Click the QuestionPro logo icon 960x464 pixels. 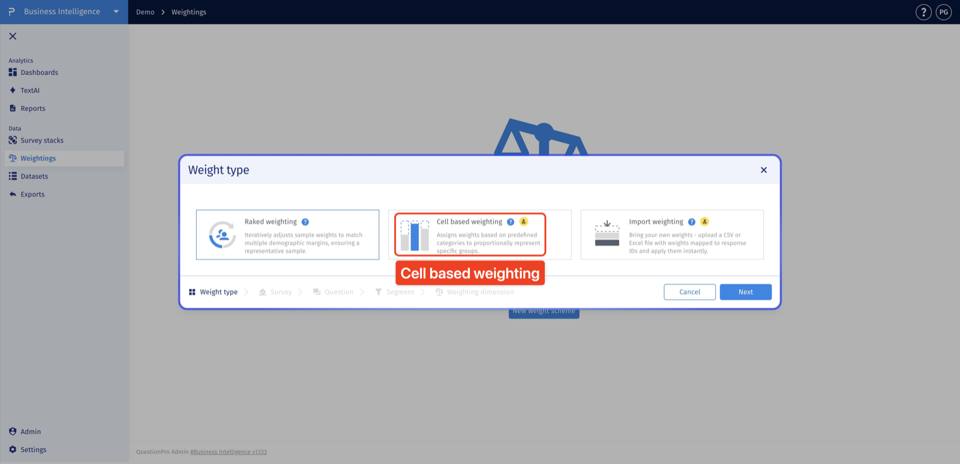pos(11,11)
